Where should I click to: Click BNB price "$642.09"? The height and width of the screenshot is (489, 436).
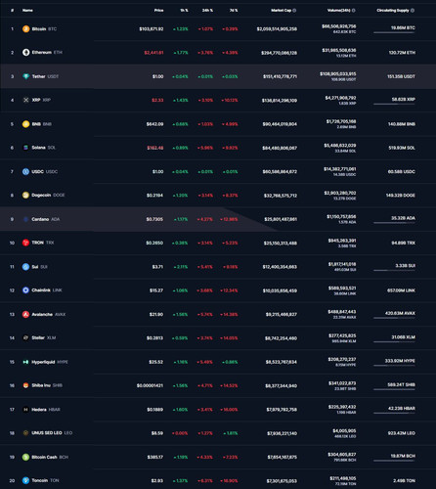click(x=154, y=124)
